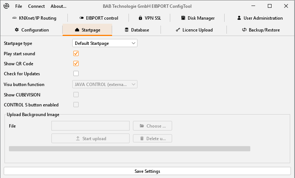Open the Connect menu
Image resolution: width=295 pixels, height=178 pixels.
point(36,6)
